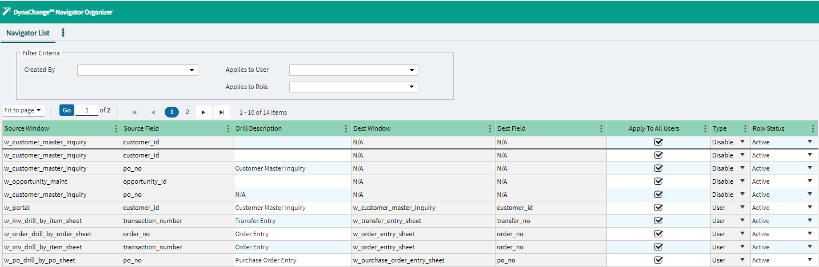Open Row Status column options menu
819x267 pixels.
click(813, 129)
